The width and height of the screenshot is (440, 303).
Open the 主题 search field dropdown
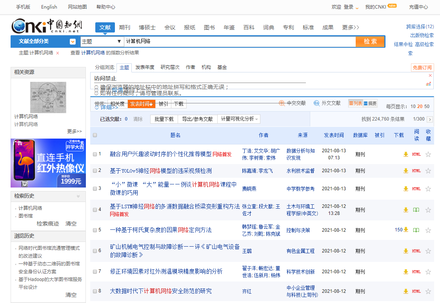pyautogui.click(x=102, y=41)
